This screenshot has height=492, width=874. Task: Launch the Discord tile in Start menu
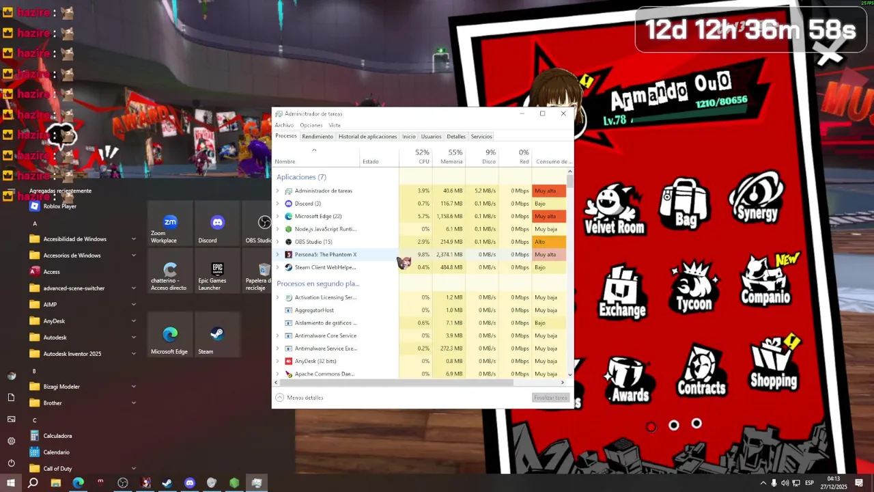pos(217,224)
